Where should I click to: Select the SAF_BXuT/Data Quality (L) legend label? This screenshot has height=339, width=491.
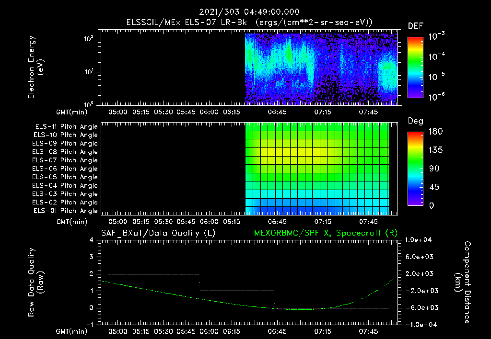point(158,233)
